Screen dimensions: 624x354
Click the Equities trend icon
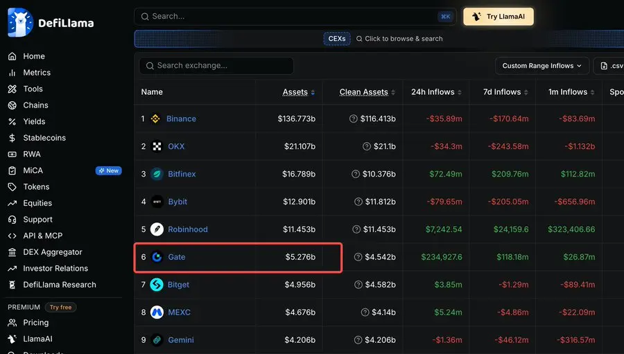point(12,203)
